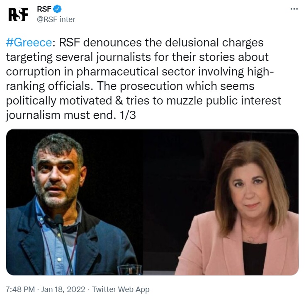Click the Twitter Web App source label
The image size is (306, 299).
point(121,289)
